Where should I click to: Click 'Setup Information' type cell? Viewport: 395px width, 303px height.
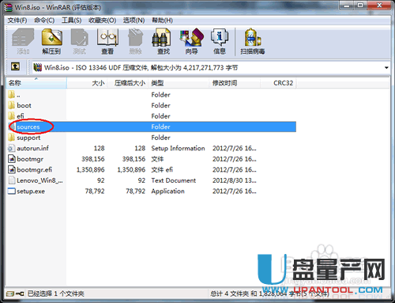point(178,148)
